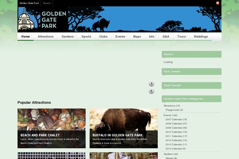The image size is (239, 159).
Task: Click Golden Gate Park in top bar
Action: pos(29,3)
